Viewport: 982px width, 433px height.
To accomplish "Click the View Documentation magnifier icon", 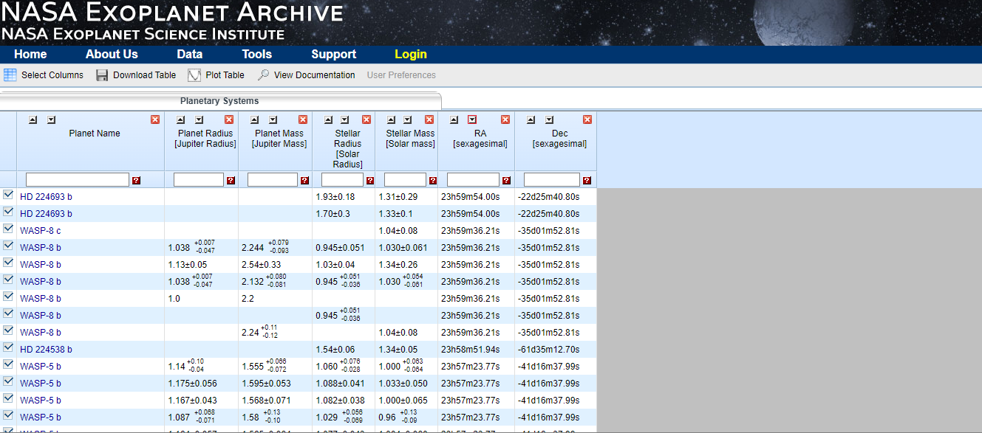I will 263,75.
